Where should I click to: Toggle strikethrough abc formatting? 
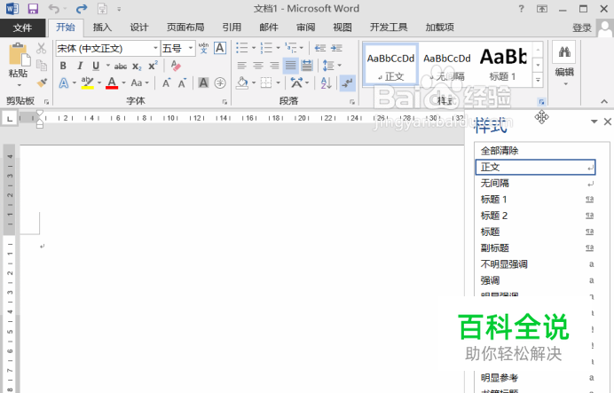pos(120,67)
